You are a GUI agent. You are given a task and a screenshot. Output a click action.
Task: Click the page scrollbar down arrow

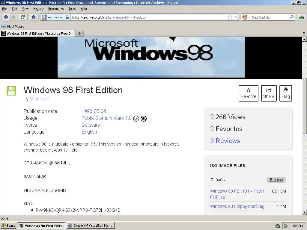pos(304,213)
